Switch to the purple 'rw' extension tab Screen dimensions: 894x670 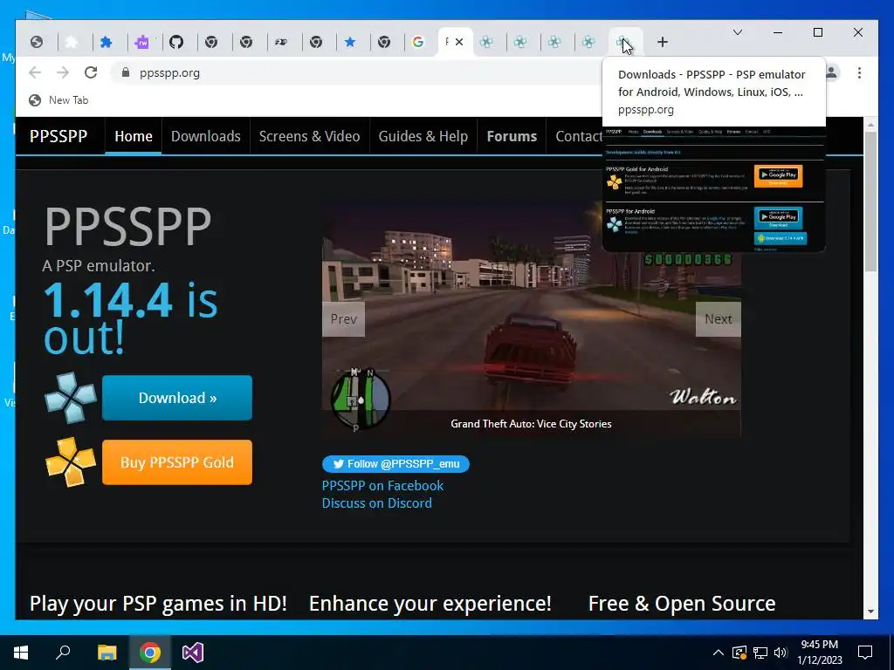(x=142, y=42)
